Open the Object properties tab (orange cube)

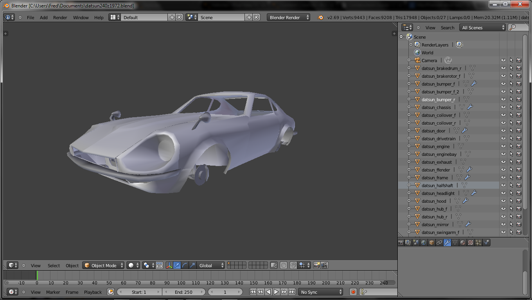tap(431, 243)
